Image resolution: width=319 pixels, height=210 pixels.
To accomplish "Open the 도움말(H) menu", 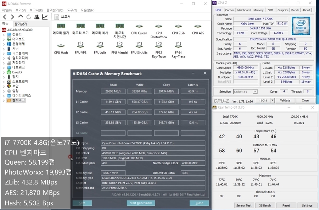I will coord(88,10).
